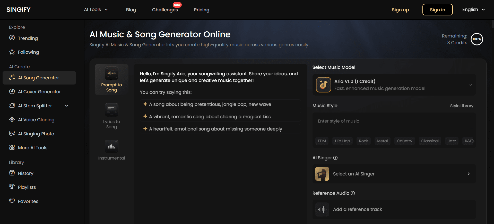Select the Country style tag
The image size is (494, 224).
tap(404, 141)
